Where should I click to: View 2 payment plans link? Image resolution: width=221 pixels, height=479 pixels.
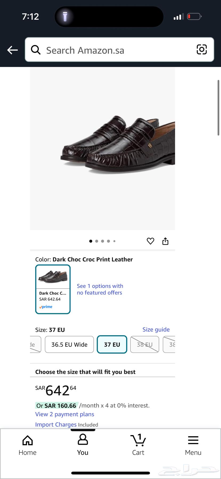pos(65,414)
